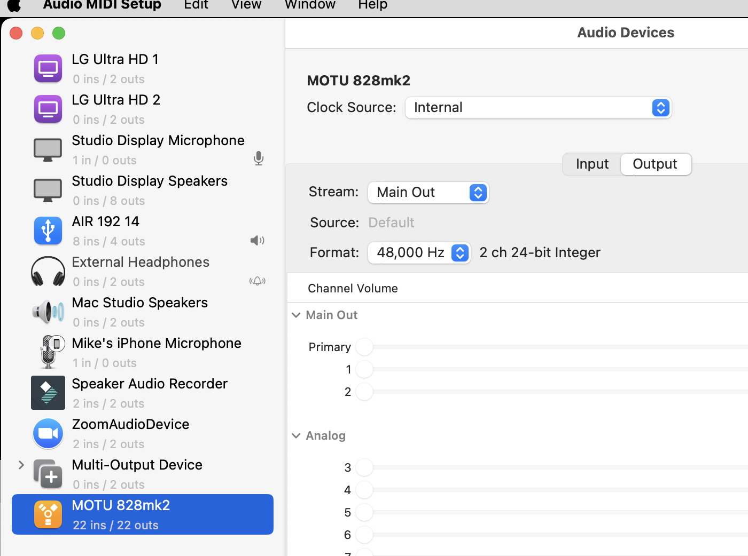The height and width of the screenshot is (556, 748).
Task: Expand the Multi-Output Device sub-devices
Action: pyautogui.click(x=21, y=465)
